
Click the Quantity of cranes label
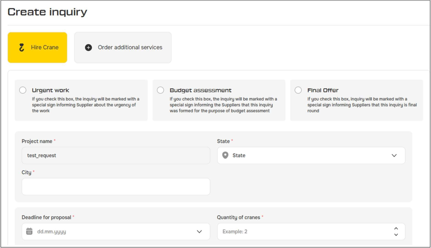(238, 217)
